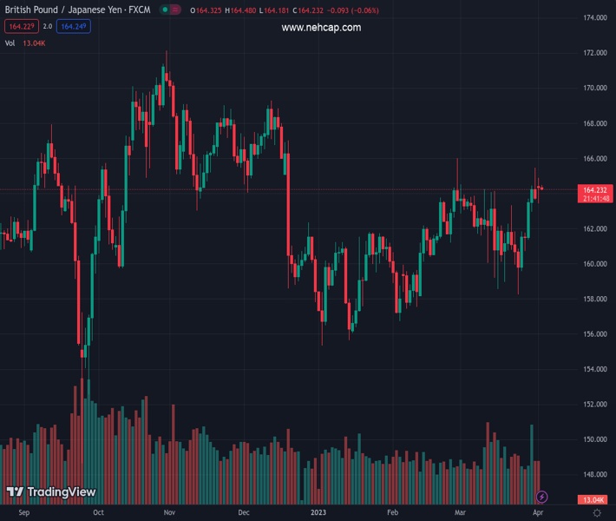Image resolution: width=616 pixels, height=521 pixels.
Task: Click the www.nehcap.com link text
Action: click(321, 28)
